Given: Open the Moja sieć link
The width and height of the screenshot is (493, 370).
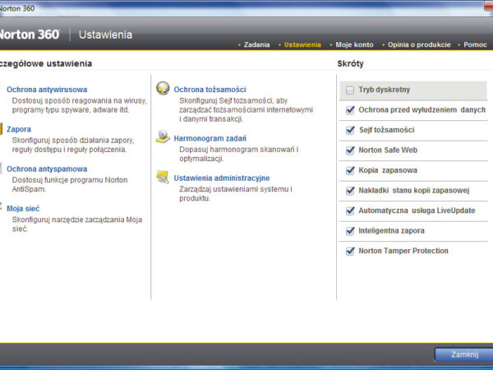Looking at the screenshot, I should coord(24,209).
